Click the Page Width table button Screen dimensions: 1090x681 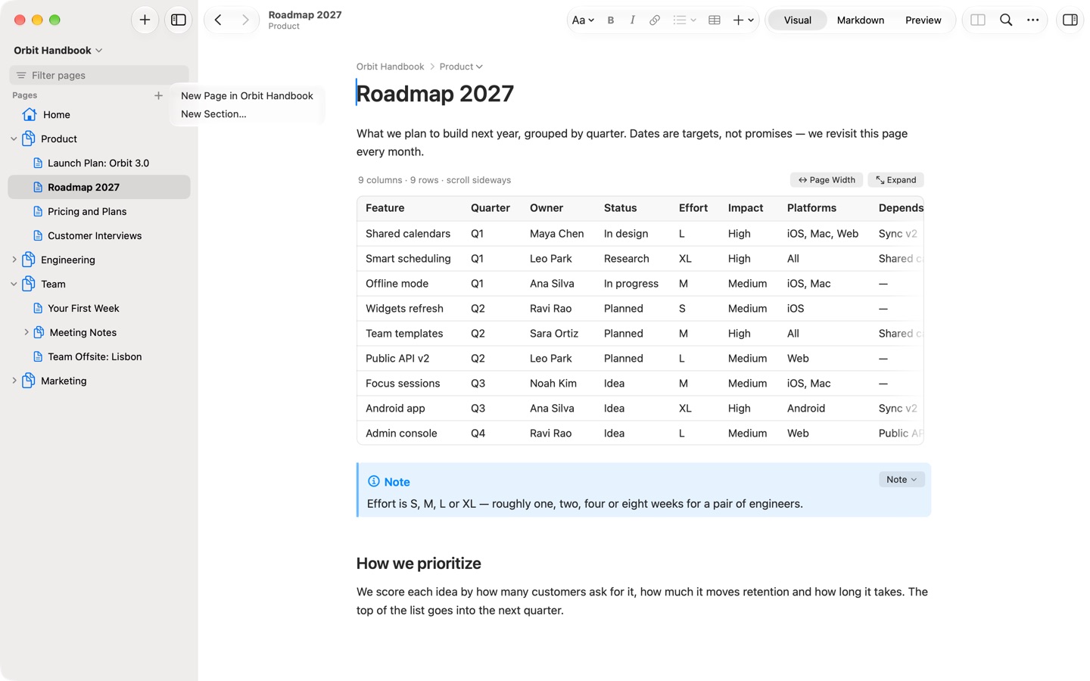[827, 180]
